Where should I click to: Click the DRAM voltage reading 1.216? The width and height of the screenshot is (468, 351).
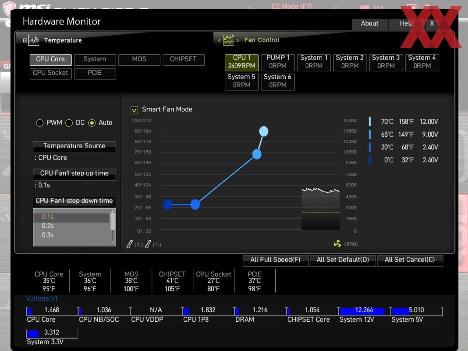click(260, 310)
